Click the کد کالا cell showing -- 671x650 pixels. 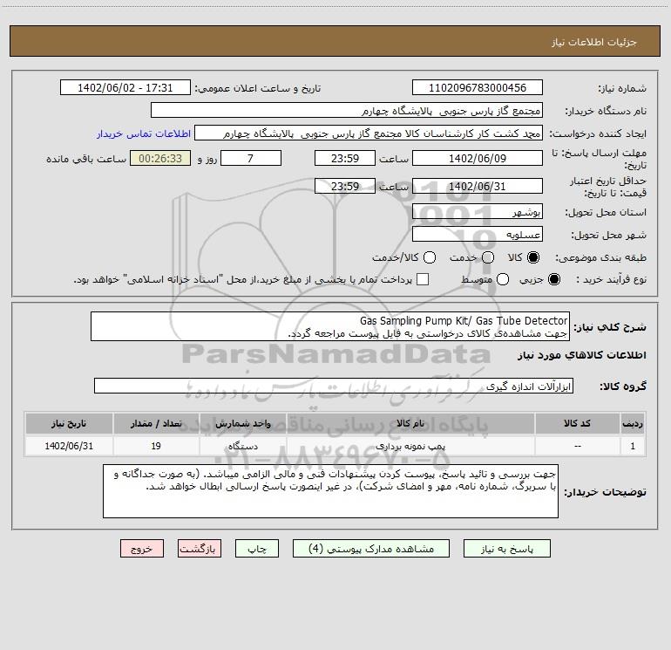point(577,446)
